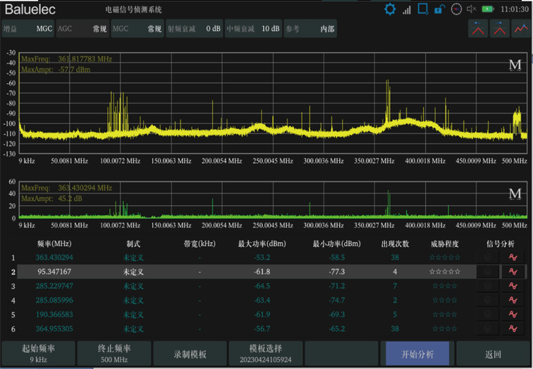Click the peak-right marker search icon

point(500,28)
